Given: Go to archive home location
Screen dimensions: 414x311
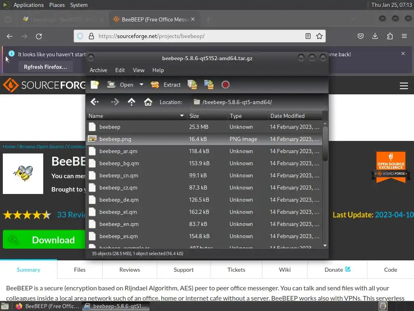Looking at the screenshot, I should (148, 102).
